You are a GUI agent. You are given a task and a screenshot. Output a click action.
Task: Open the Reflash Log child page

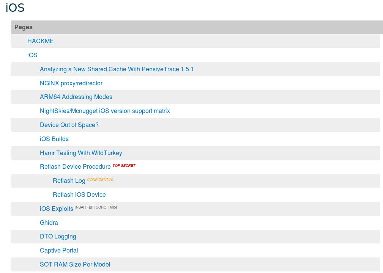click(69, 181)
